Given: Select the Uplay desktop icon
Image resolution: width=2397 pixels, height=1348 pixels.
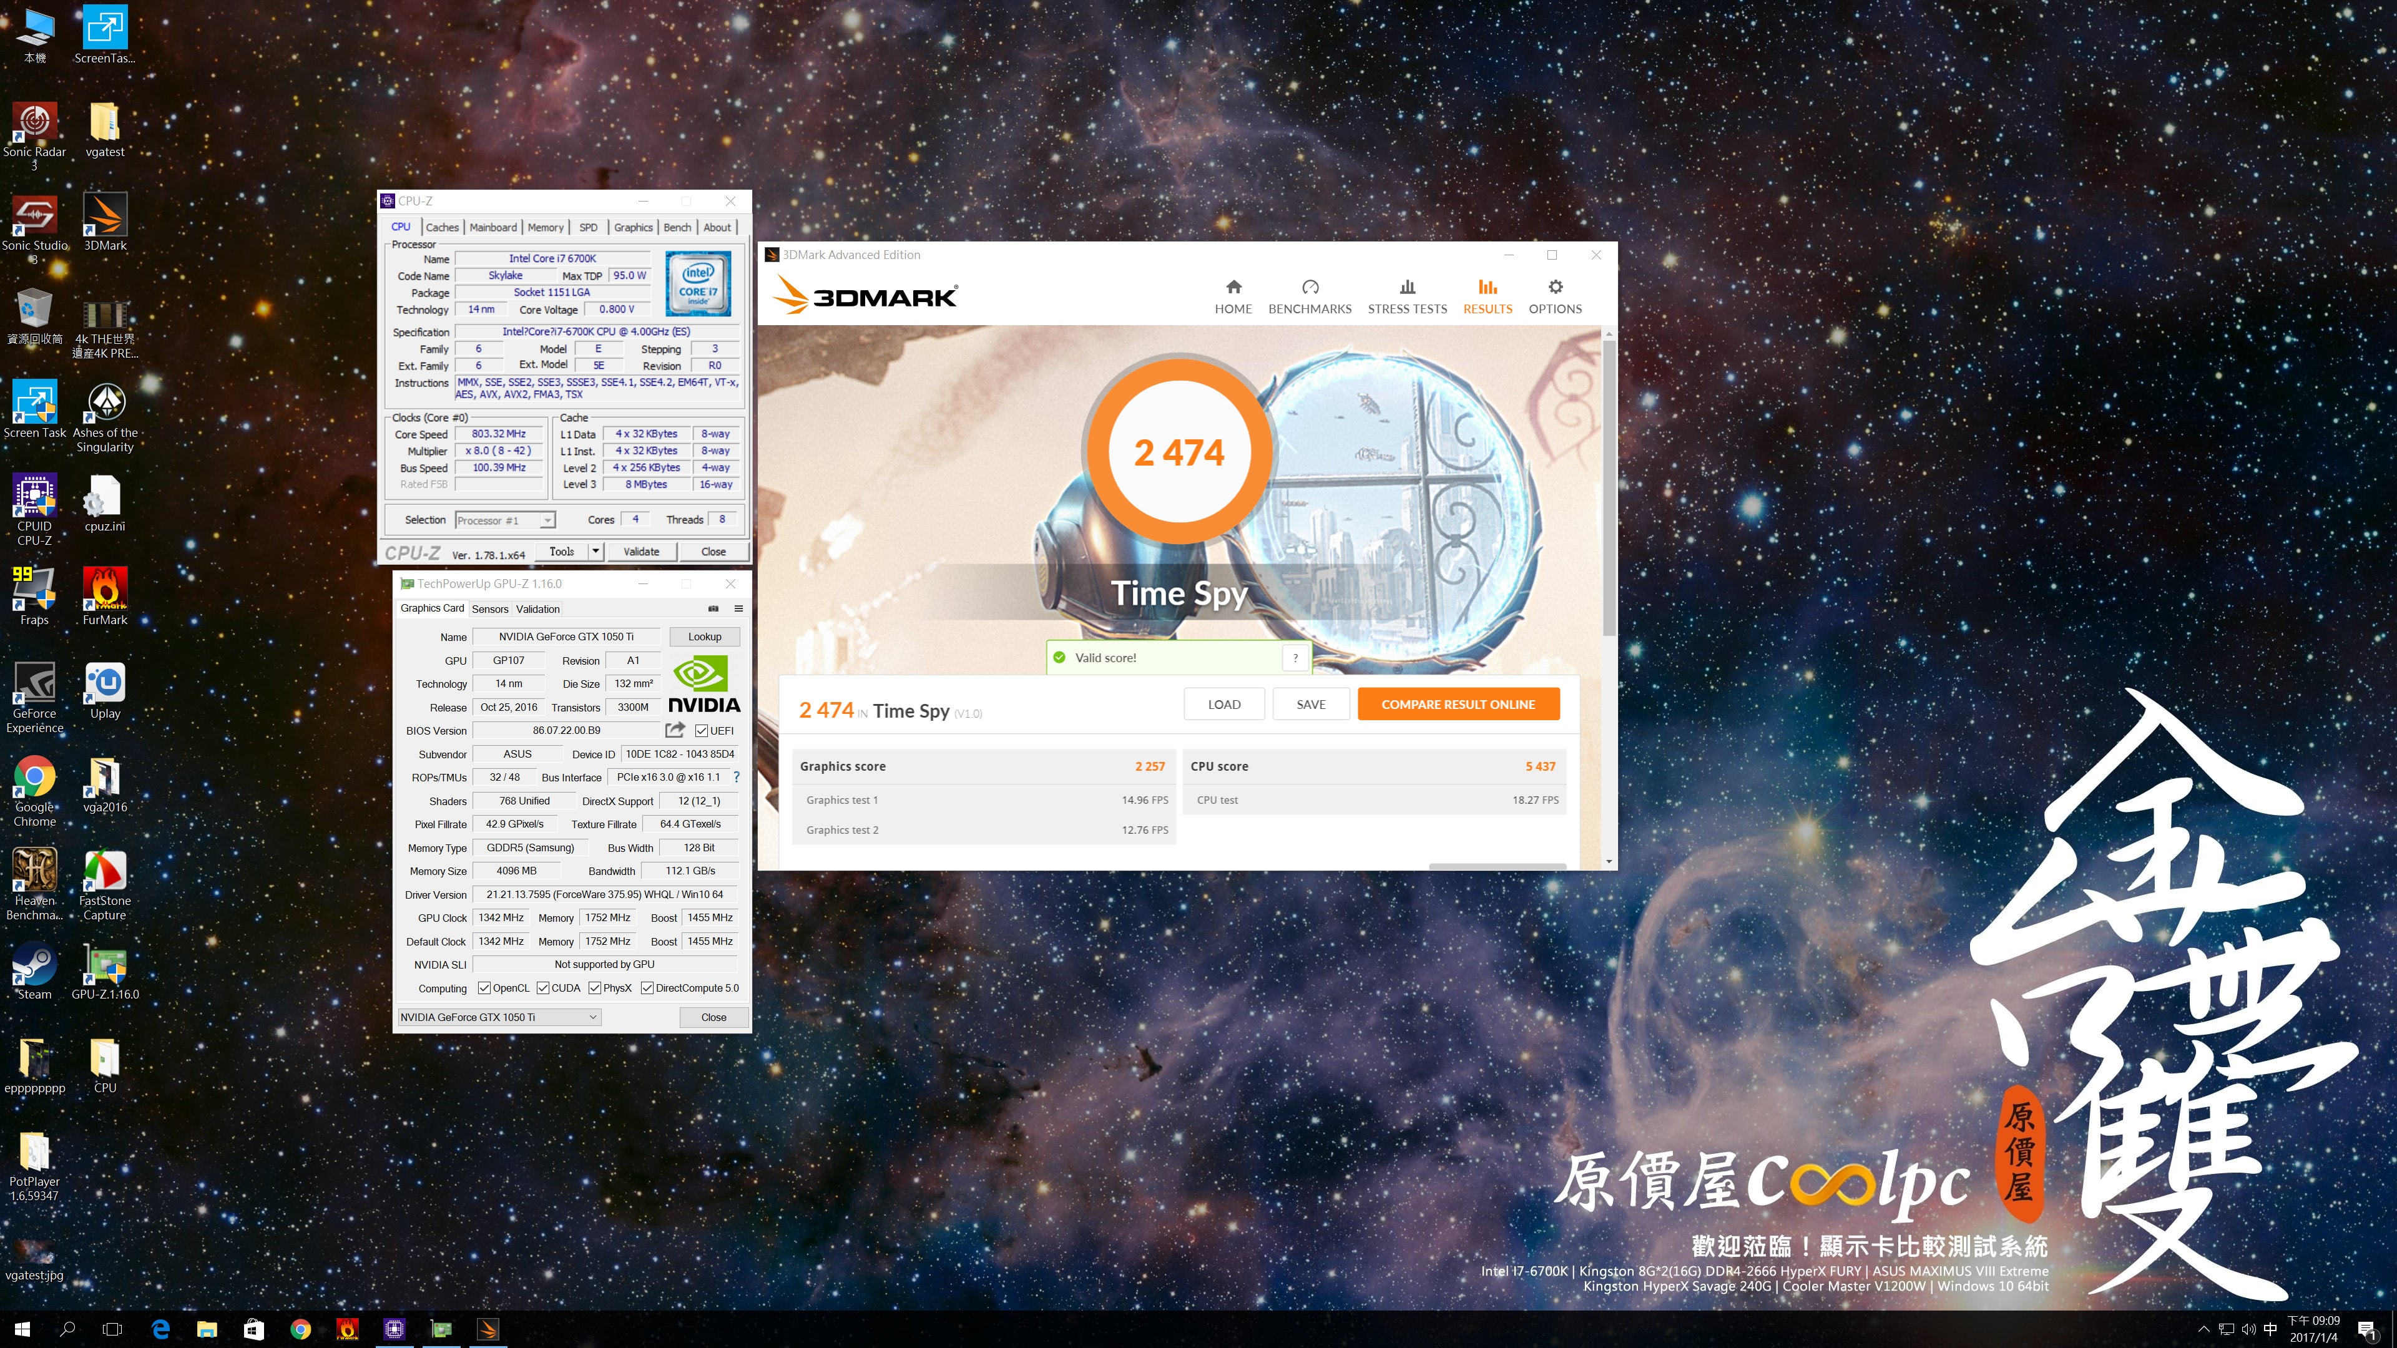Looking at the screenshot, I should click(105, 690).
